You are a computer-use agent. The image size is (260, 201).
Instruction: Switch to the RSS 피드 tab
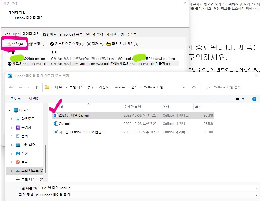click(50, 34)
